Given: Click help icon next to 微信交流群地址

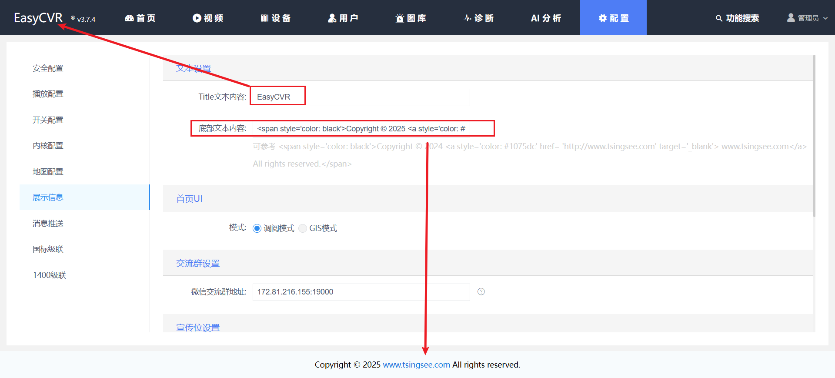Looking at the screenshot, I should pyautogui.click(x=481, y=292).
